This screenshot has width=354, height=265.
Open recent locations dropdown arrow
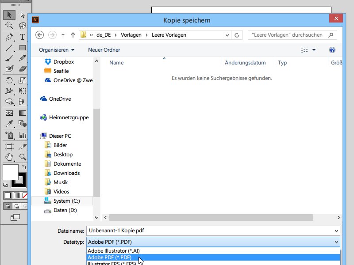click(x=63, y=35)
